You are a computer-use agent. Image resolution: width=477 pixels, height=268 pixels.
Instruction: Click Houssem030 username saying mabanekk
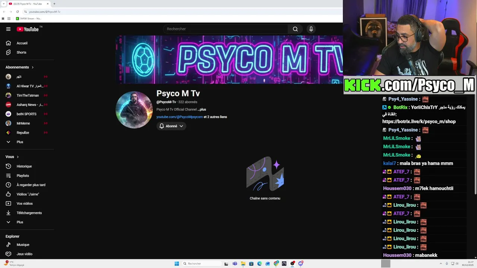coord(397,255)
